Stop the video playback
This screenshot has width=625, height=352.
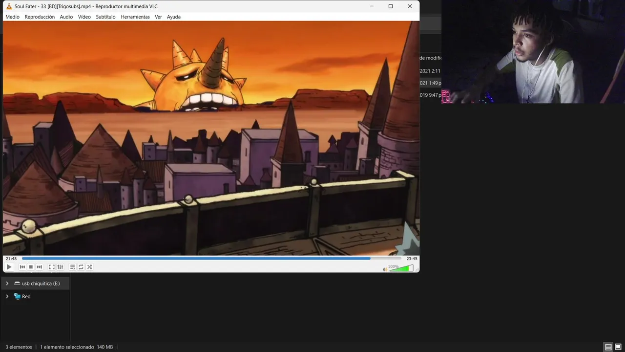[31, 267]
